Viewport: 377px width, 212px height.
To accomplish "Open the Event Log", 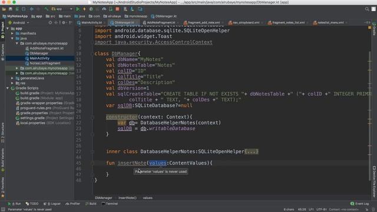I will (x=359, y=204).
